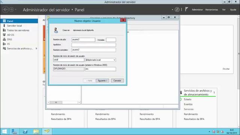Screen dimensions: 240x135
Task: Click the back navigation arrow in Server Manager
Action: pos(5,10)
